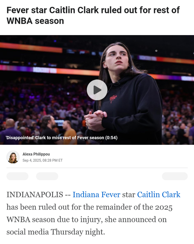Click the INDIANAPOLIS dateline text
194x244 pixels.
click(x=35, y=195)
